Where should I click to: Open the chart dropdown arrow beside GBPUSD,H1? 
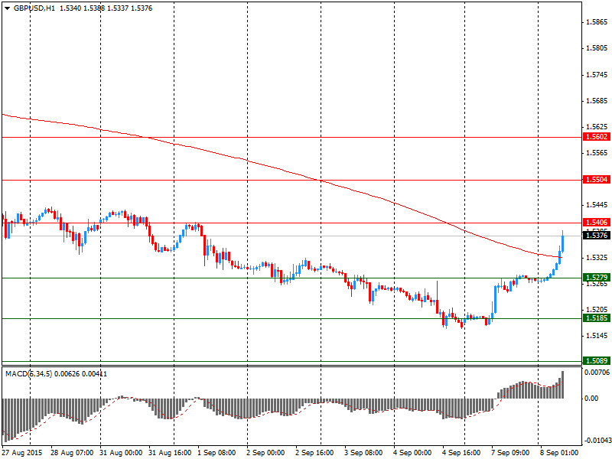coord(8,8)
